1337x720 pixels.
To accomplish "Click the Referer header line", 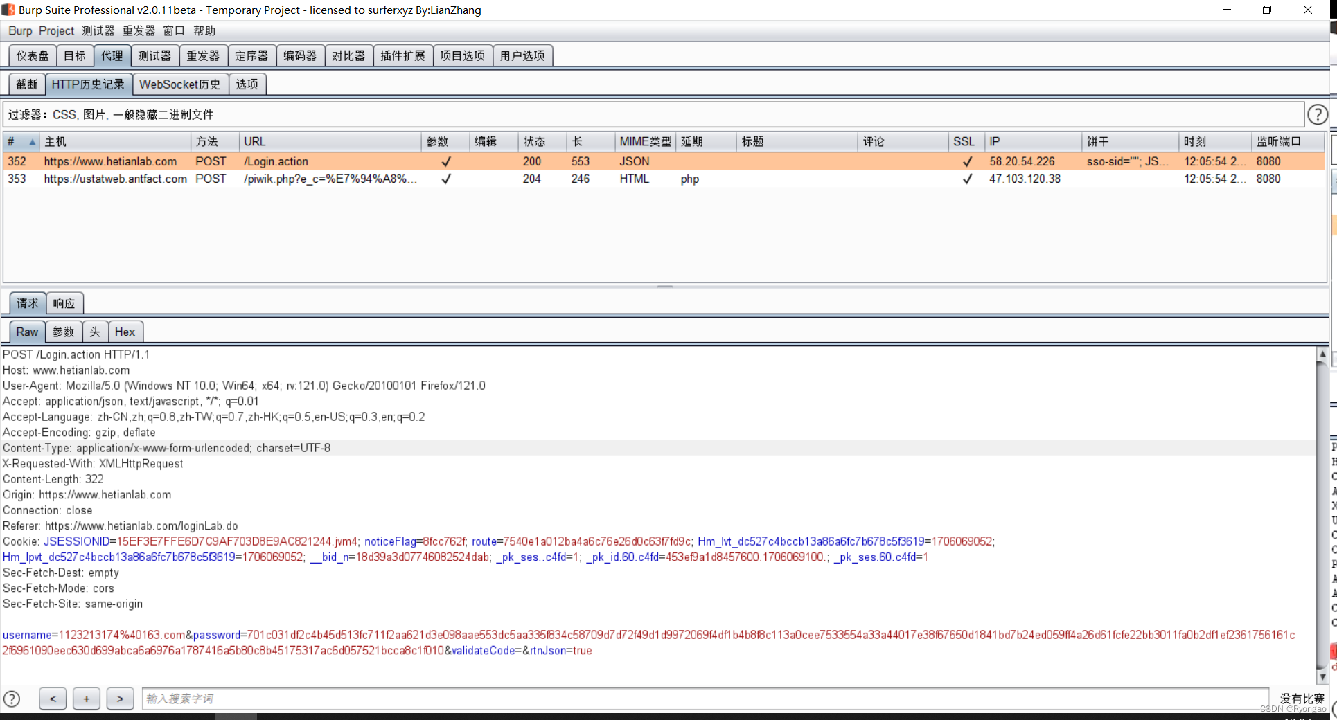I will coord(120,526).
